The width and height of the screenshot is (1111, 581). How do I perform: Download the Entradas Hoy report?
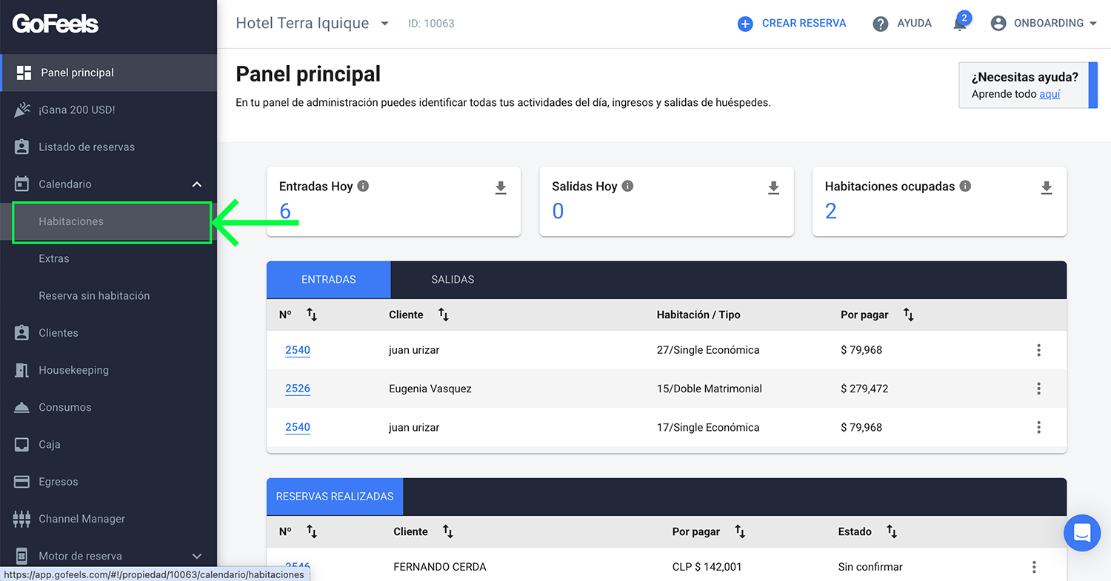pyautogui.click(x=501, y=188)
